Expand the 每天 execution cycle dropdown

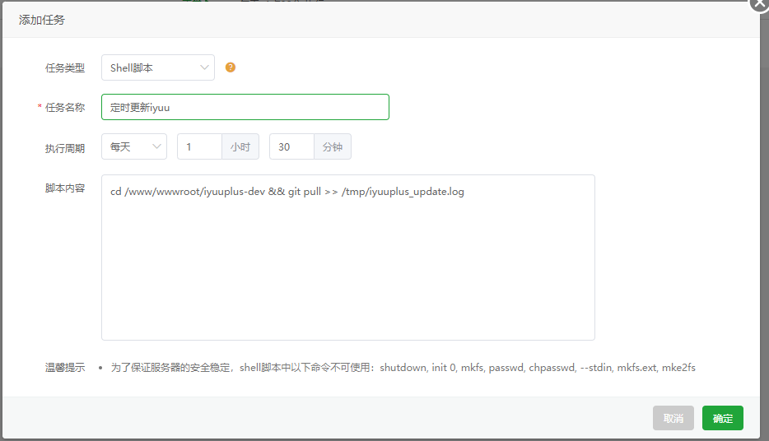(134, 146)
